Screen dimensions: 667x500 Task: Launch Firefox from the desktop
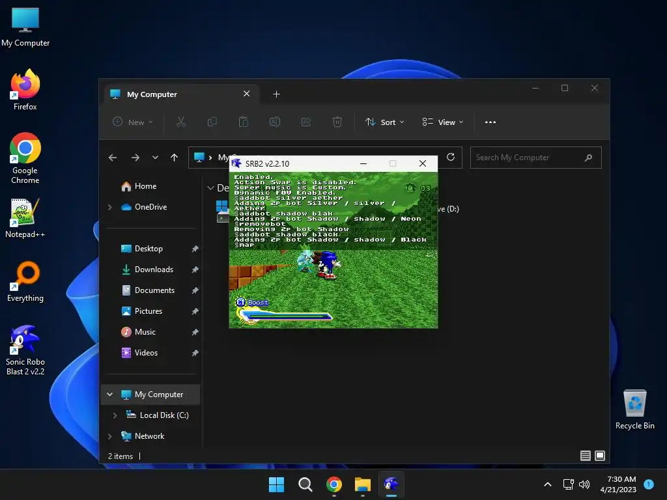point(25,90)
